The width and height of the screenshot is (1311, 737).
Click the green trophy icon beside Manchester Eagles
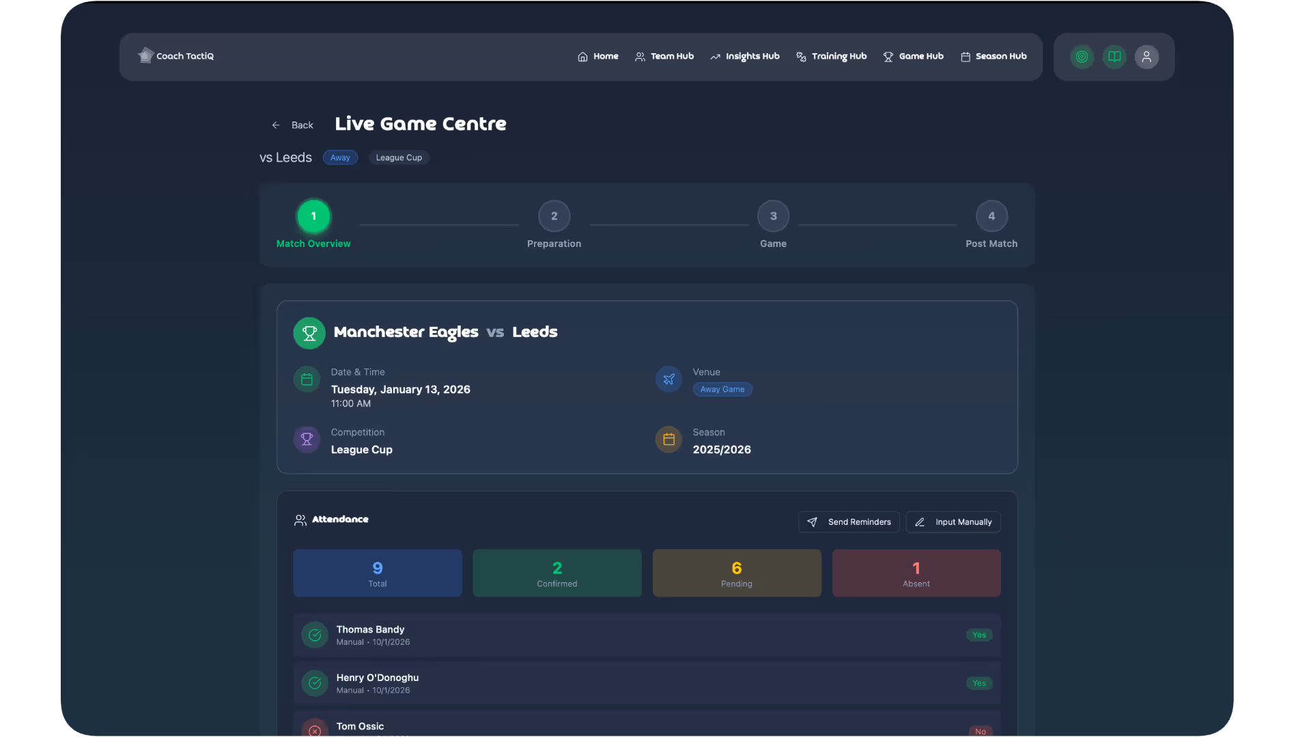coord(309,333)
